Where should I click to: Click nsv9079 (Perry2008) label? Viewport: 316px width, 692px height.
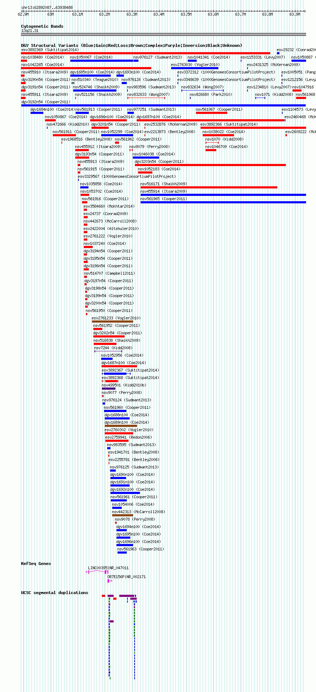(149, 147)
